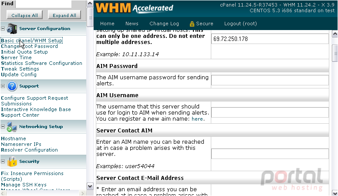Select Logout (root)

point(240,24)
